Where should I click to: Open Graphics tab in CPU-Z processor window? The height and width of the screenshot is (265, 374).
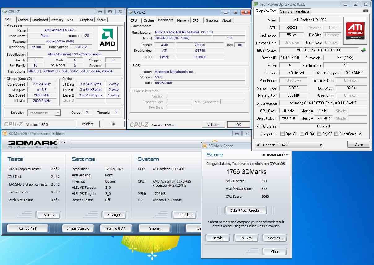coord(86,20)
